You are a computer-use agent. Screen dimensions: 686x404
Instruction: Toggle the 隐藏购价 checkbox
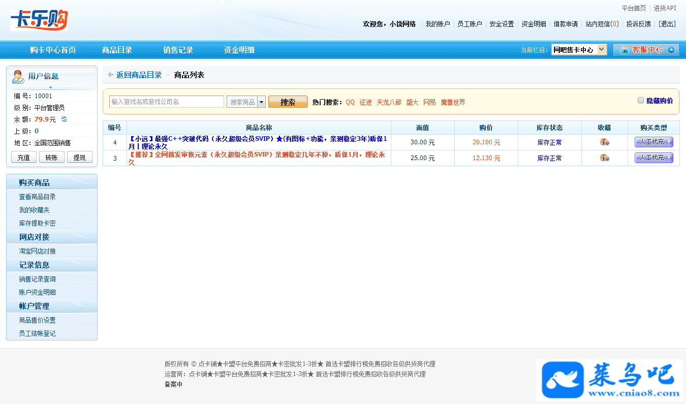641,100
